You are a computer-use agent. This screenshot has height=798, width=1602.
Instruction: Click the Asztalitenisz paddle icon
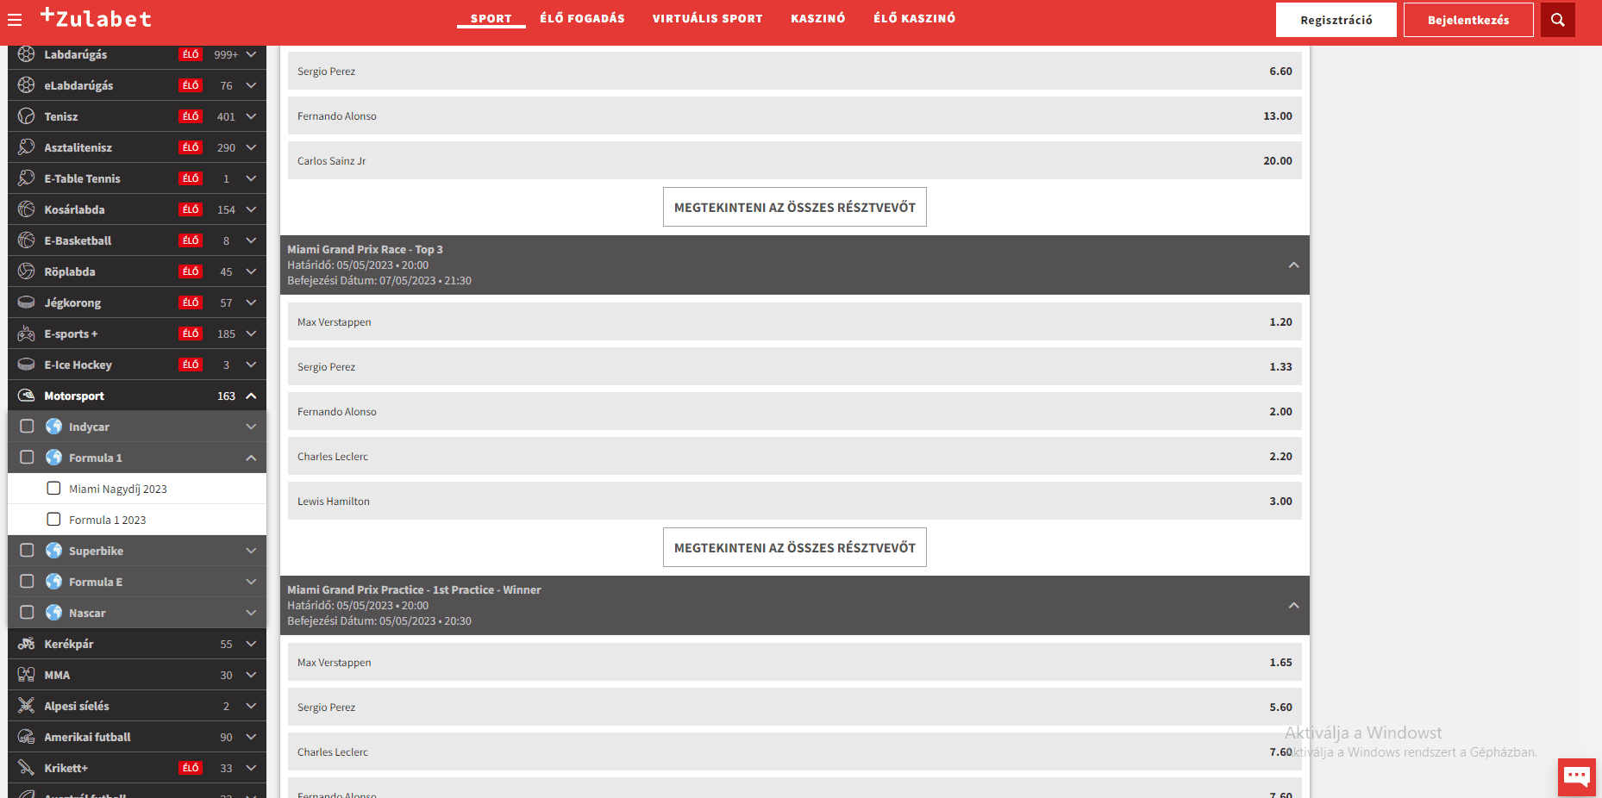[x=27, y=147]
